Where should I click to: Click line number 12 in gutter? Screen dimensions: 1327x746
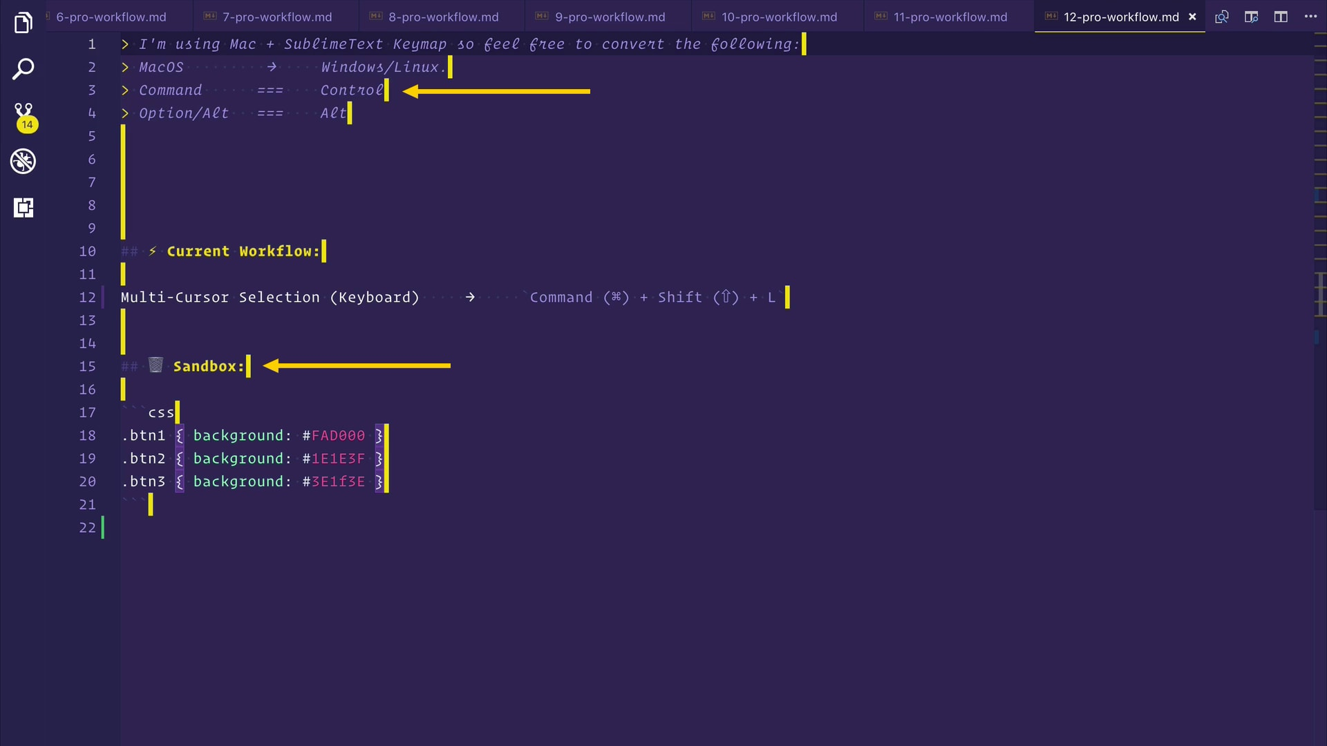coord(87,298)
